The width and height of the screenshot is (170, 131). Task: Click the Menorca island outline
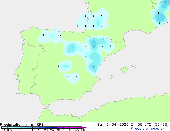point(134,66)
